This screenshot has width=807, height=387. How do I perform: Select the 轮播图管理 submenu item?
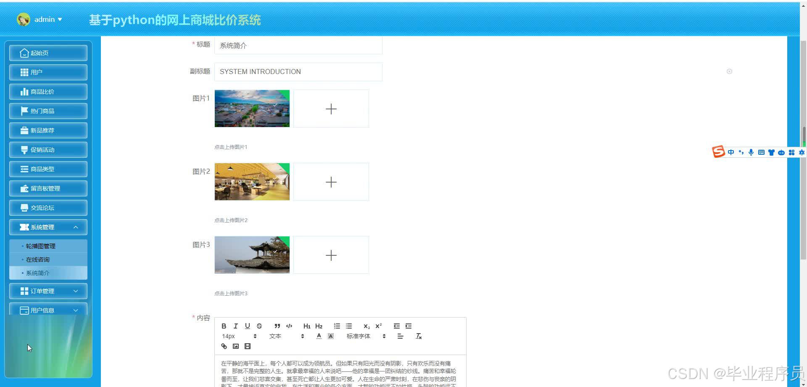click(48, 246)
